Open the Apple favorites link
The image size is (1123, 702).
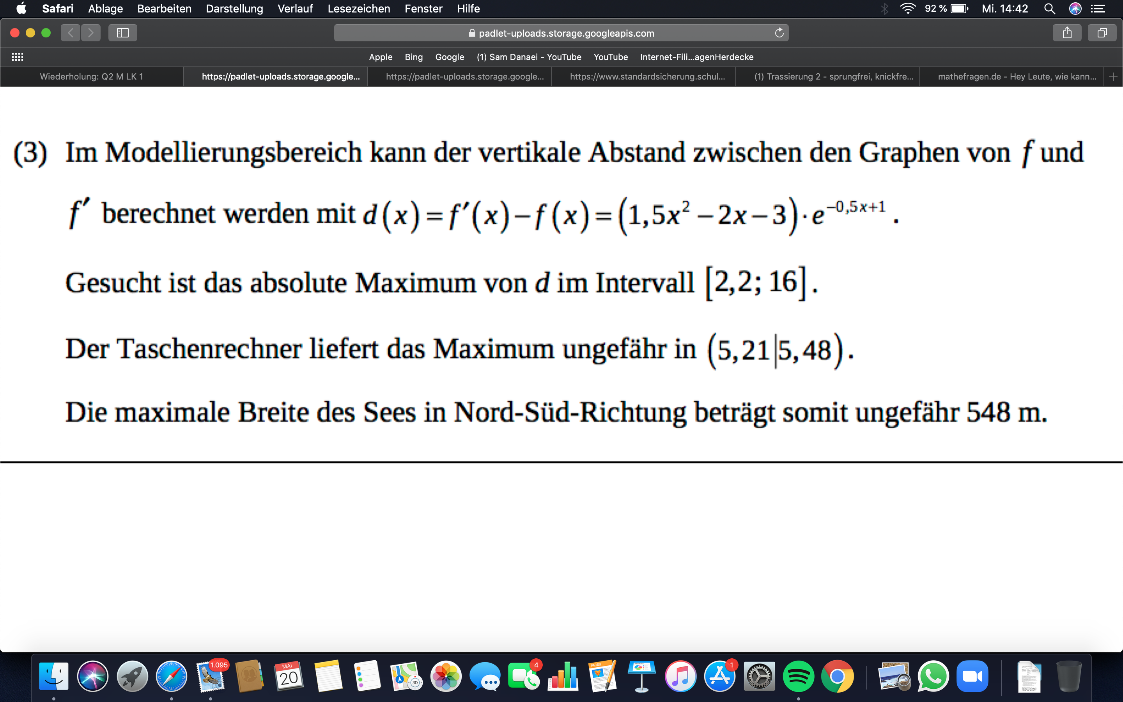[x=381, y=57]
